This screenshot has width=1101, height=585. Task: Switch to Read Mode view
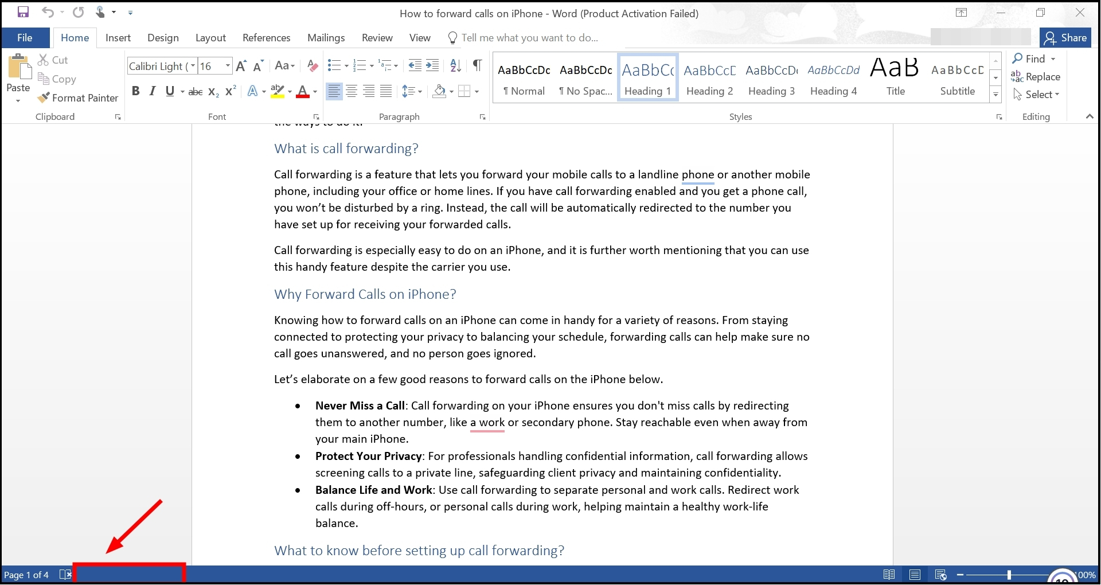(889, 574)
